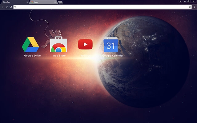Image resolution: width=197 pixels, height=123 pixels.
Task: Click the address bar input field
Action: pyautogui.click(x=103, y=7)
